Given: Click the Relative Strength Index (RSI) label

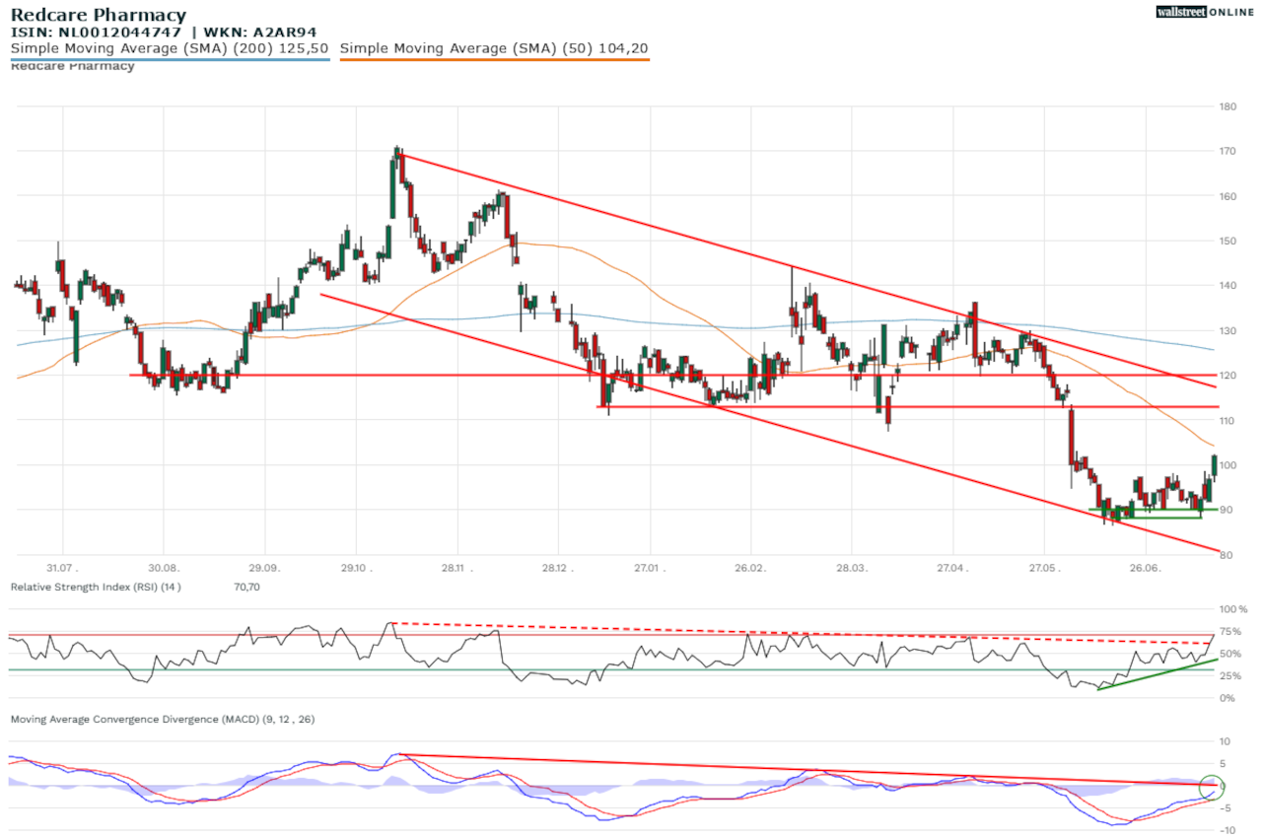Looking at the screenshot, I should [x=96, y=587].
